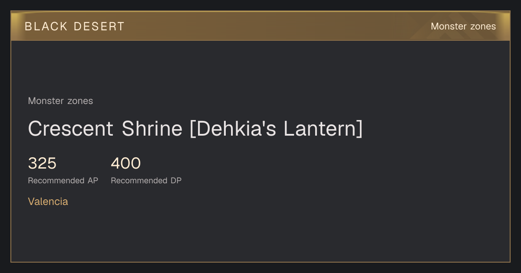The width and height of the screenshot is (521, 273).
Task: Click the DP abbreviation beside Recommended
Action: coord(176,181)
